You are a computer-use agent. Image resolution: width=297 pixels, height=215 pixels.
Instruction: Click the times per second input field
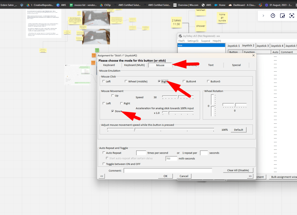141,153
